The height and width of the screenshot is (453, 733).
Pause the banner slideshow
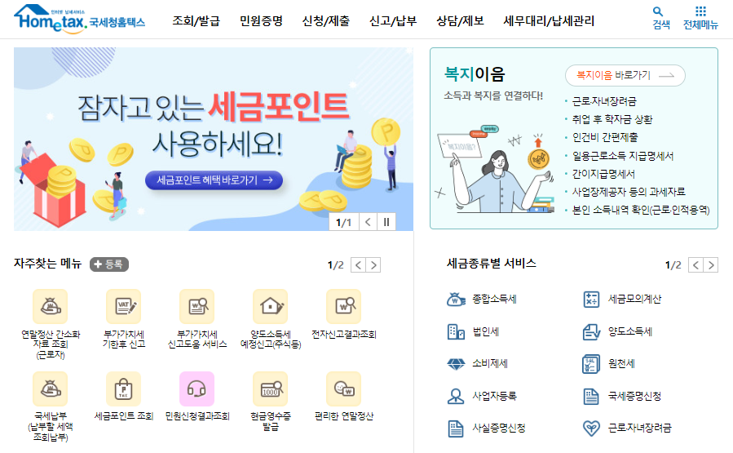pos(386,222)
